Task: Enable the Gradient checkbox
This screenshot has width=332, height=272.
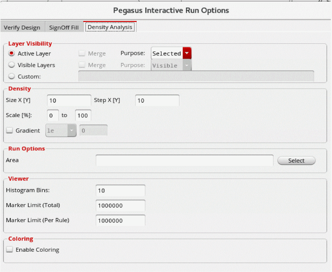Action: pyautogui.click(x=10, y=131)
